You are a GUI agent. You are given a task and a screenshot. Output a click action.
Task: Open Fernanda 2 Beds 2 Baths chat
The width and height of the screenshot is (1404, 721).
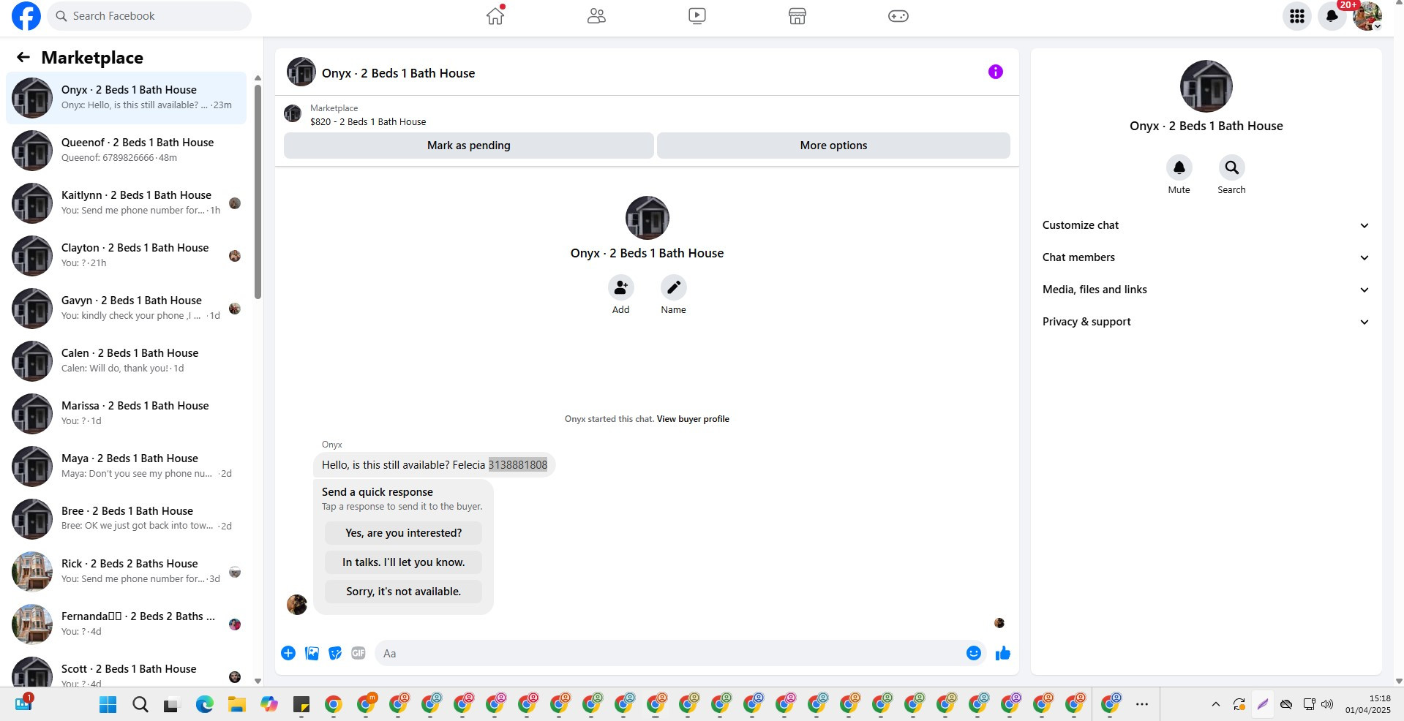[x=126, y=624]
